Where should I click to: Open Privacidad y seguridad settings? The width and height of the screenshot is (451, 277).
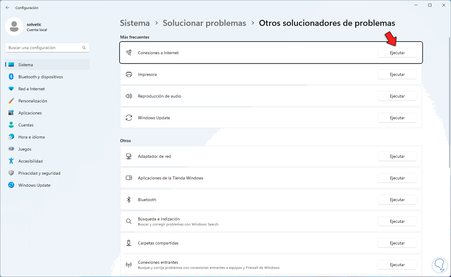click(x=39, y=173)
